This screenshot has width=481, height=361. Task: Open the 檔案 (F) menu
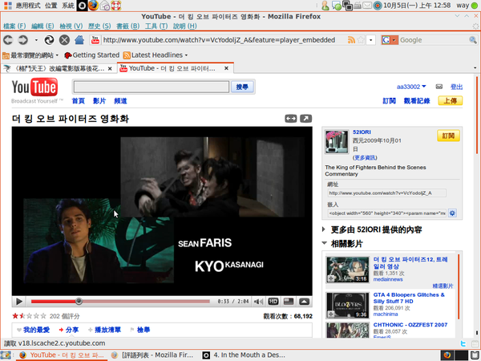pyautogui.click(x=14, y=26)
